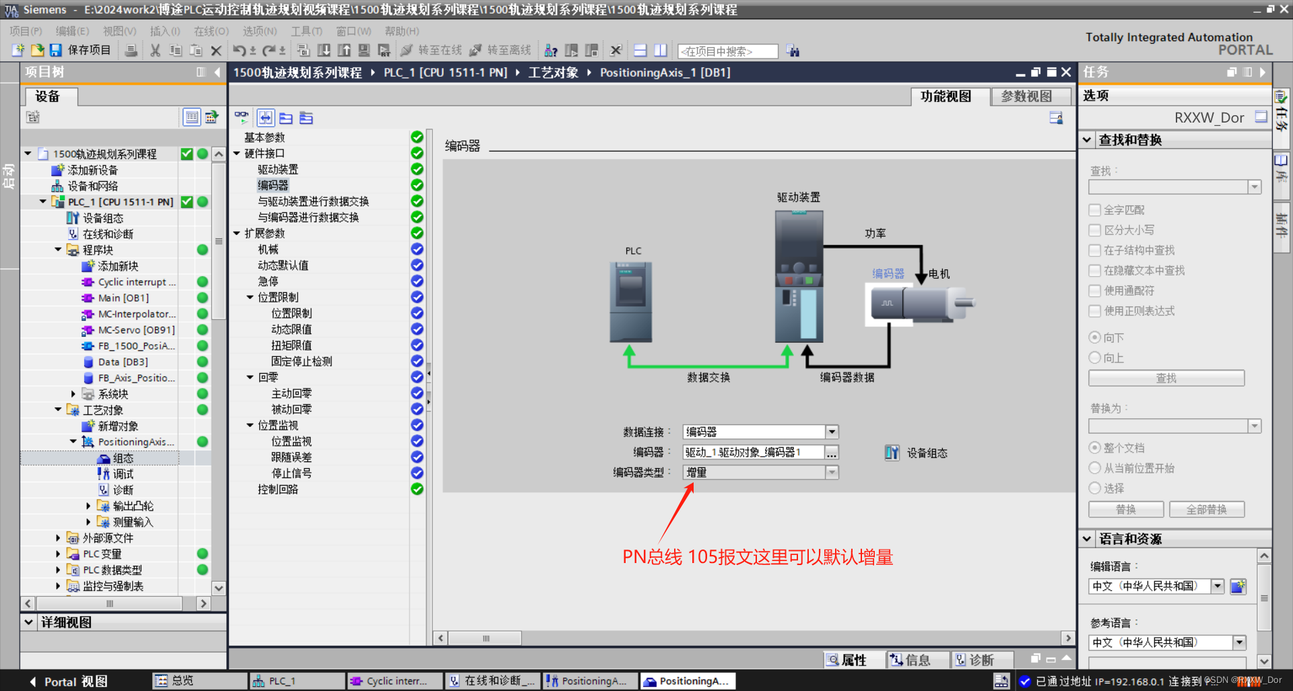Click the Delete X icon in toolbar

(216, 51)
